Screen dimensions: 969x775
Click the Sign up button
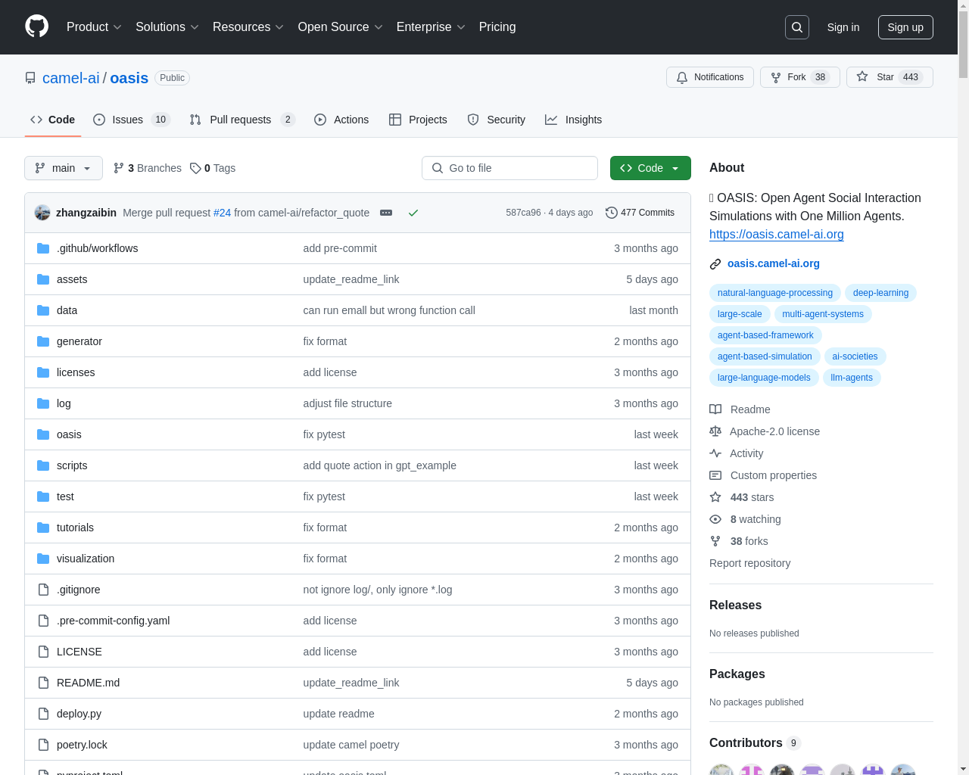pos(905,27)
